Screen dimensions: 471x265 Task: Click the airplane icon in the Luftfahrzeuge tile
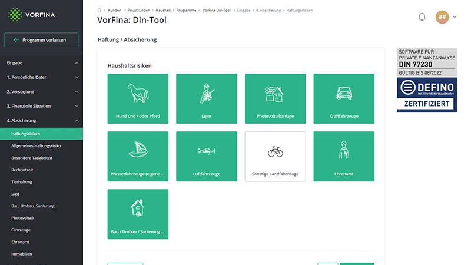207,151
